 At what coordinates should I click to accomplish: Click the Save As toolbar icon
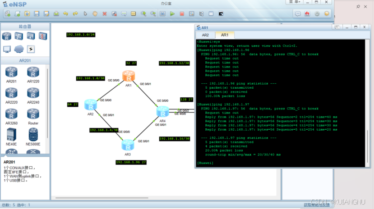[x=46, y=14]
